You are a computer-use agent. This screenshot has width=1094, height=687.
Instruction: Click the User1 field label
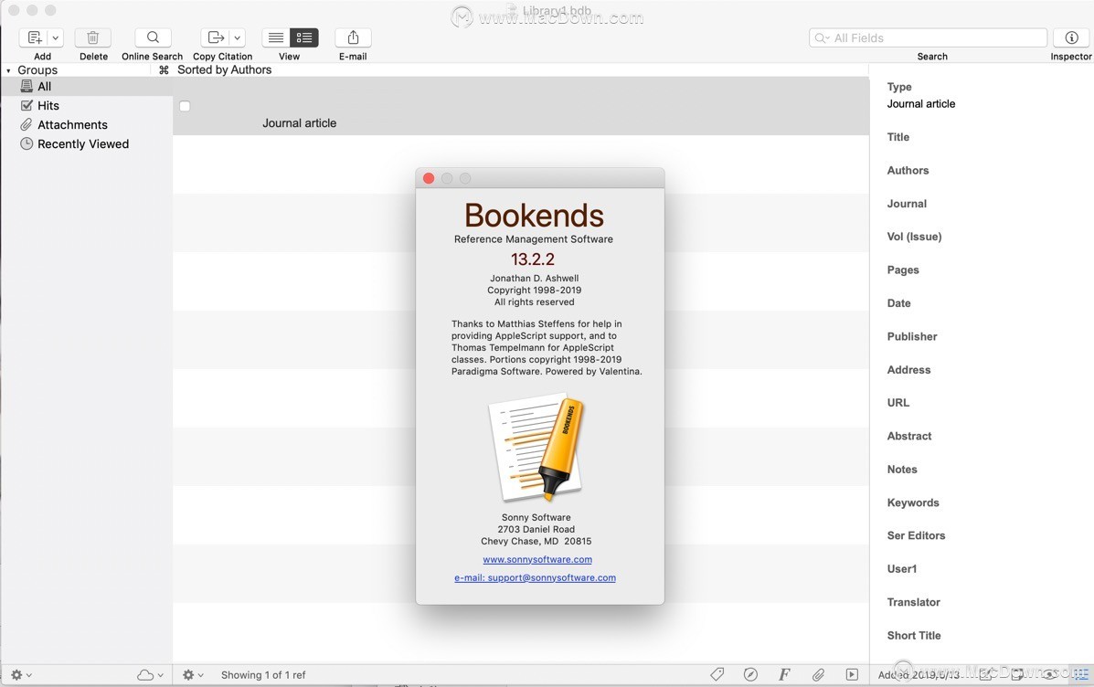pos(901,569)
